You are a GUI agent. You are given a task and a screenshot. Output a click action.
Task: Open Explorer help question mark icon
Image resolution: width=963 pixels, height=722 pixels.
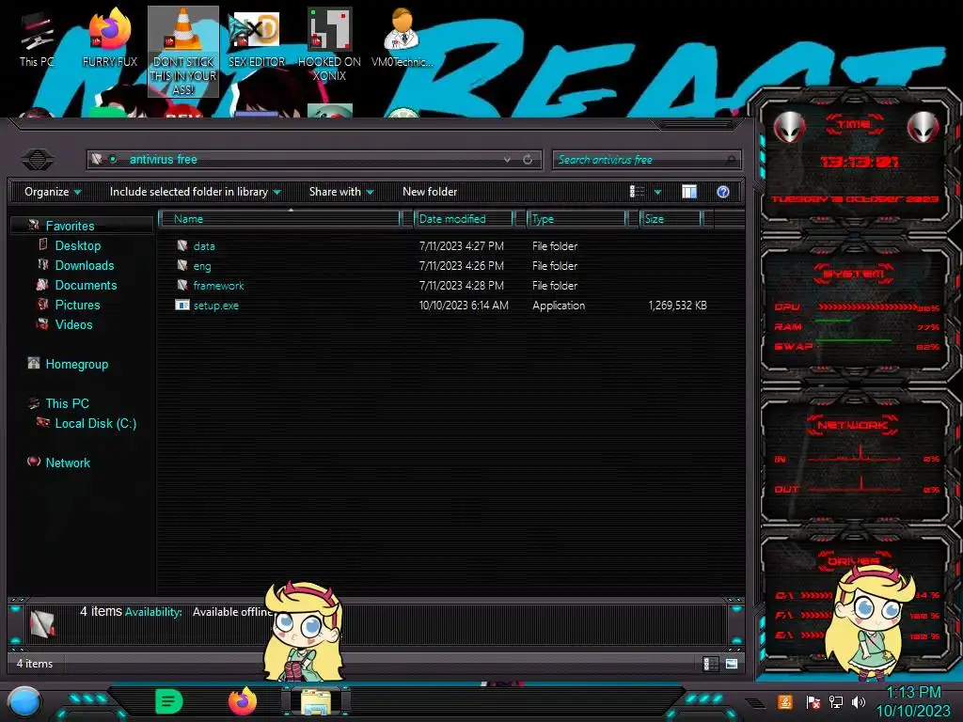[723, 192]
